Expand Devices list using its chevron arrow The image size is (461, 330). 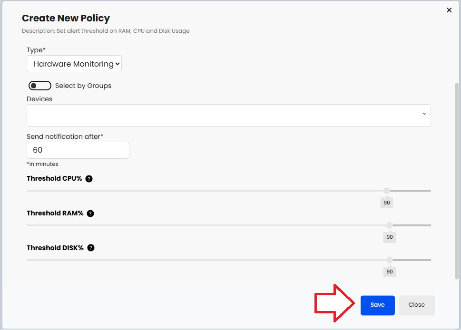[424, 114]
